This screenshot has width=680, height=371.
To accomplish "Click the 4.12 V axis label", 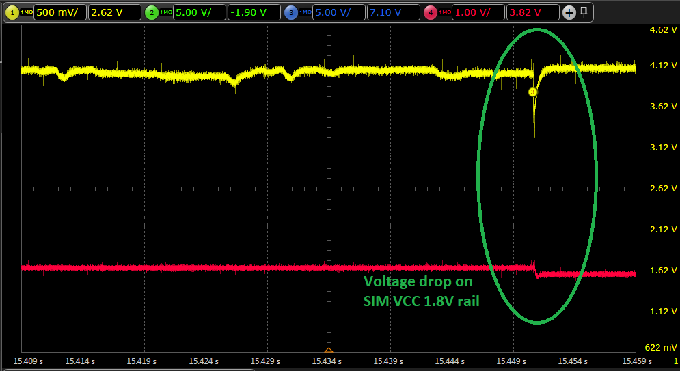I will pyautogui.click(x=664, y=66).
